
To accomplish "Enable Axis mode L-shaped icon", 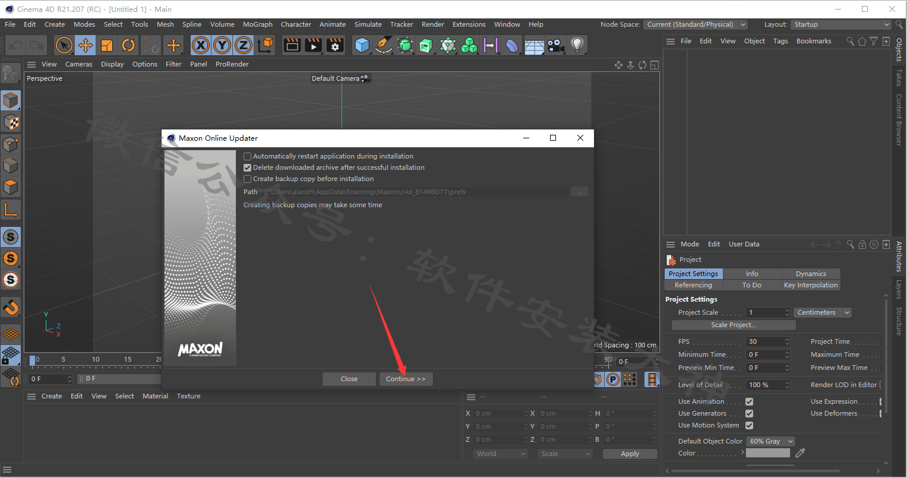I will (x=11, y=209).
